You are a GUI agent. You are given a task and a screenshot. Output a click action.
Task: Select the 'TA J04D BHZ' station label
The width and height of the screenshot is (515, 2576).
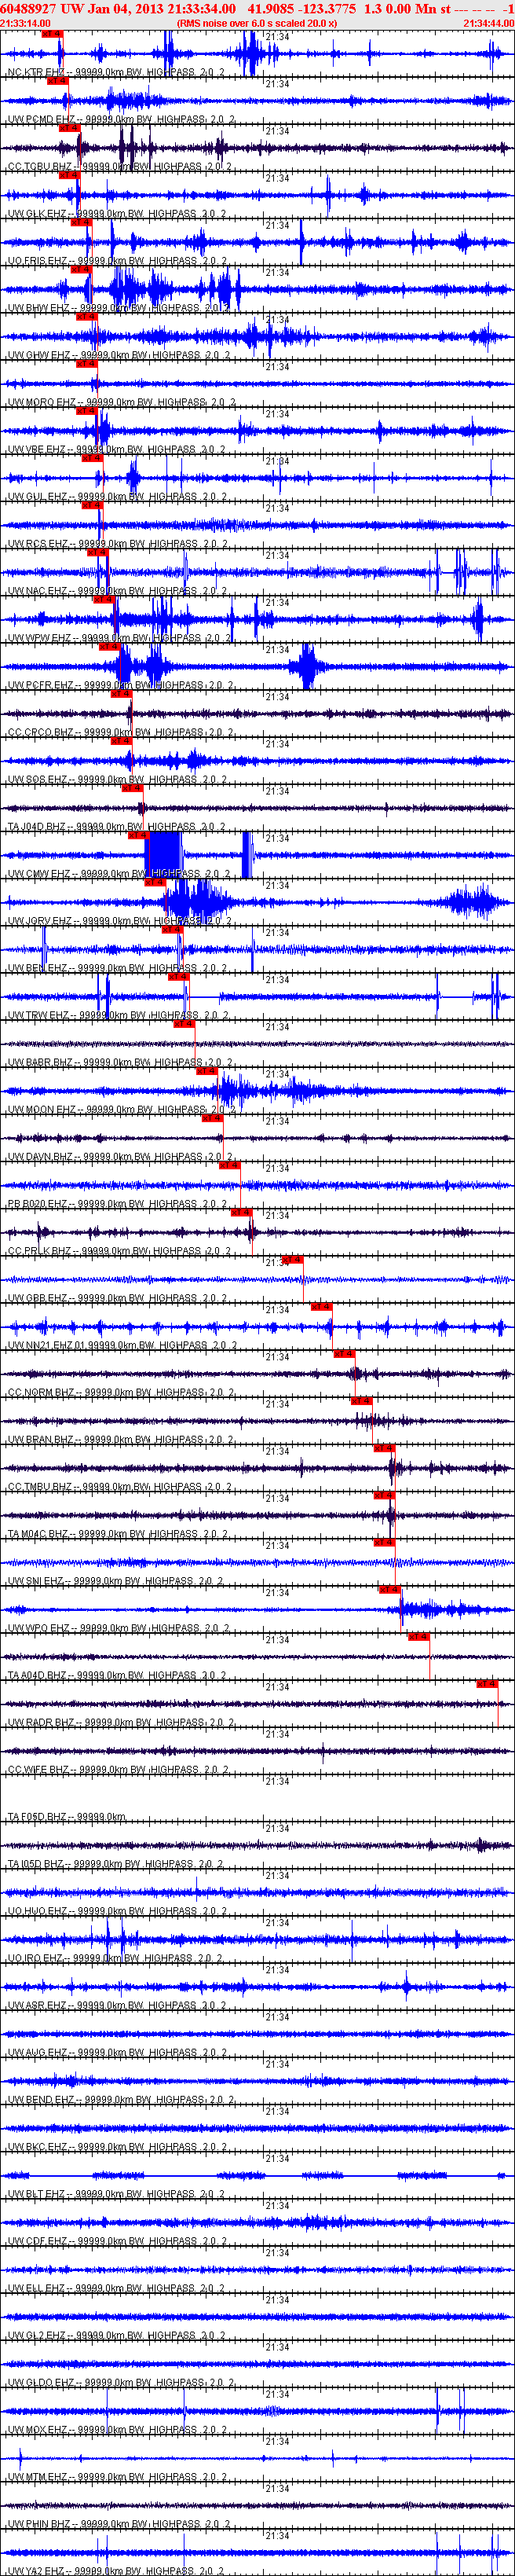tap(39, 826)
